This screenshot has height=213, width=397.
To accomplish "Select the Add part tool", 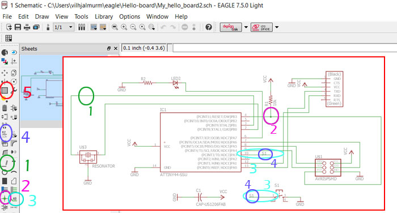I will coord(14,108).
